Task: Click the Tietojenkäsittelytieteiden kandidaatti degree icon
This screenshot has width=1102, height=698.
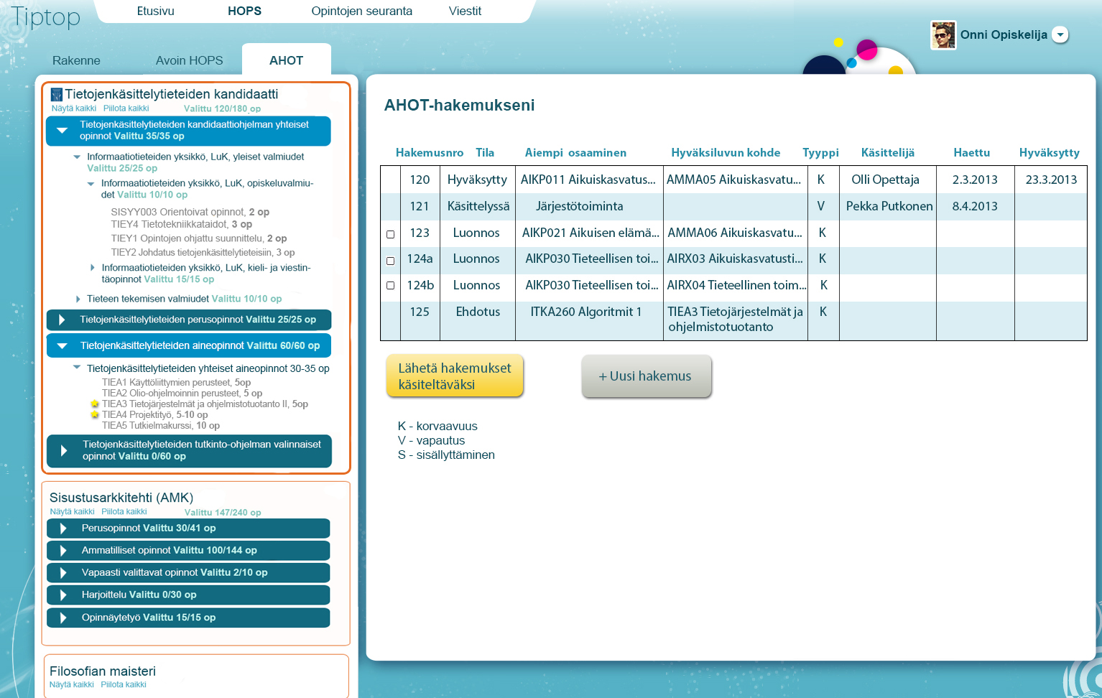Action: 57,95
